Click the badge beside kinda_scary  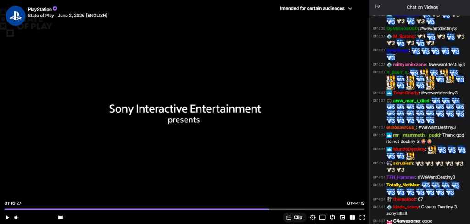click(389, 207)
